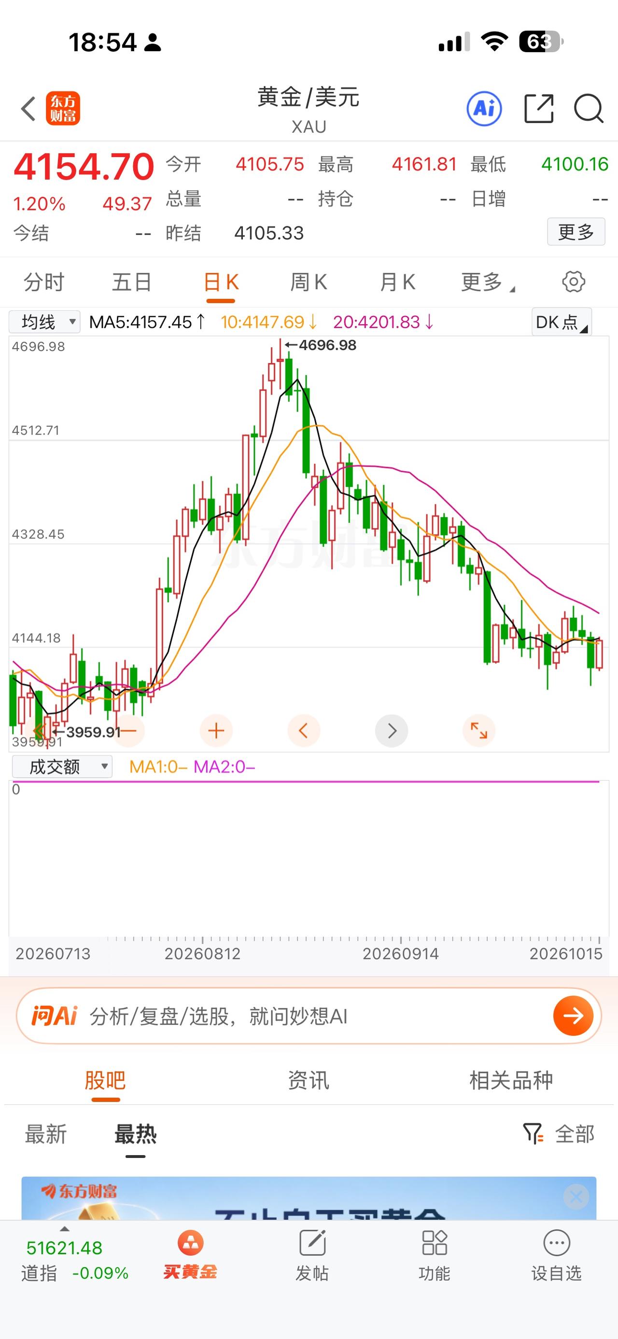The image size is (618, 1339).
Task: Select the 日K tab
Action: 221,282
